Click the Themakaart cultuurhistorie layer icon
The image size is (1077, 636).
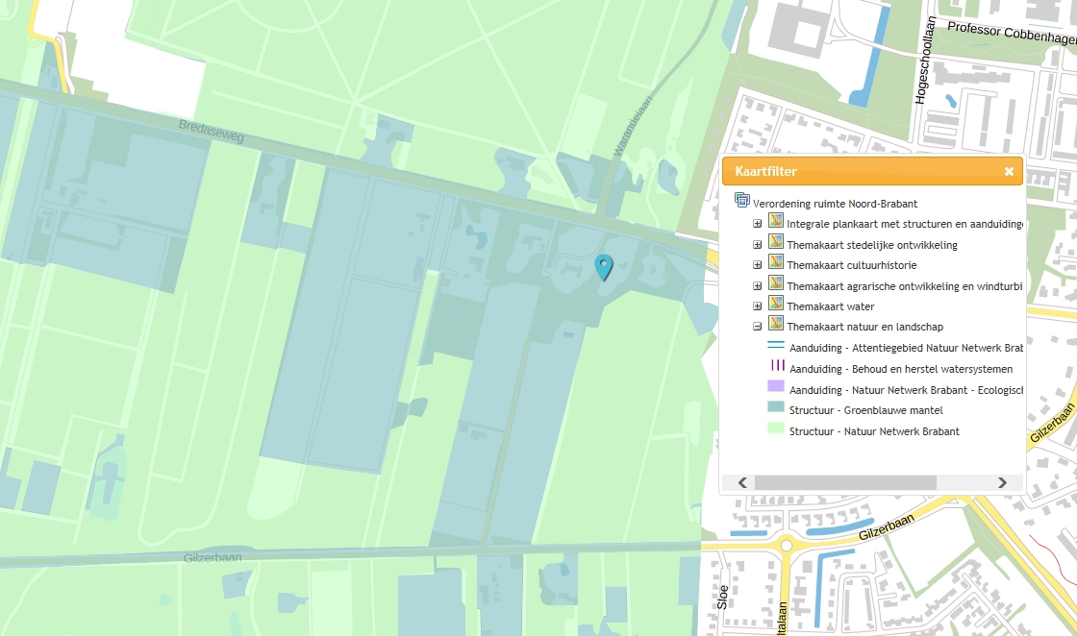(x=776, y=261)
